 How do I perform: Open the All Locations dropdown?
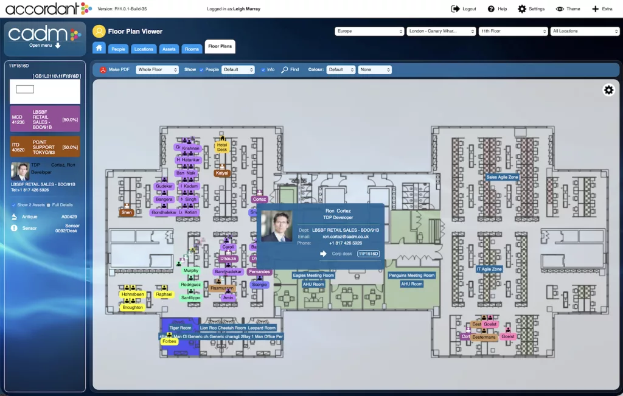click(x=585, y=31)
